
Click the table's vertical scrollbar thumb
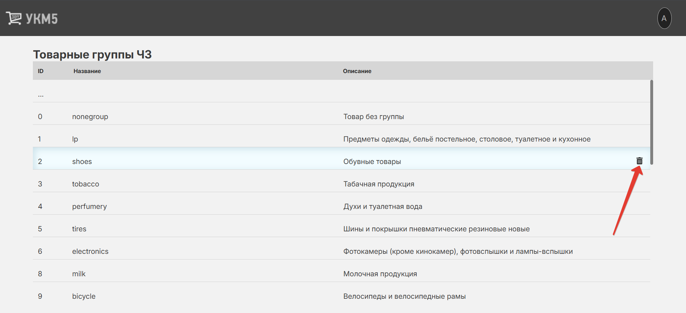pos(651,122)
